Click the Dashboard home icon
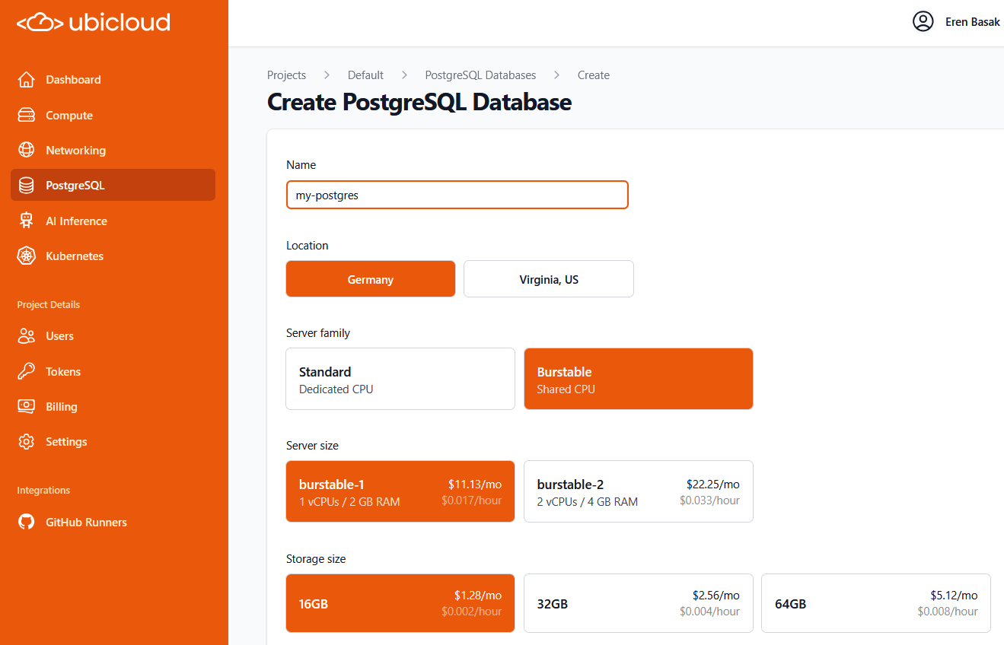Image resolution: width=1004 pixels, height=645 pixels. pyautogui.click(x=27, y=80)
